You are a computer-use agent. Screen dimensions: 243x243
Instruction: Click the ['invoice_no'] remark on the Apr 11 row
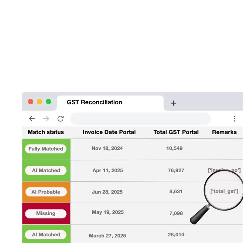pyautogui.click(x=224, y=170)
